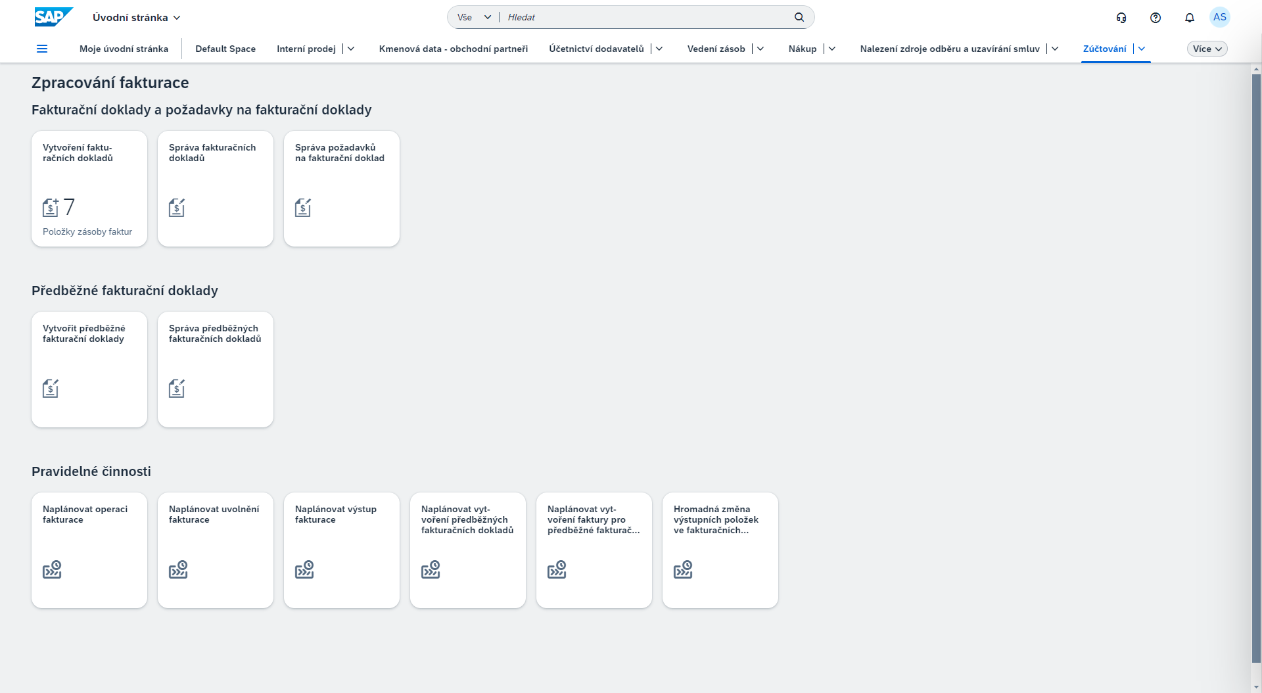Click the invoice icon on Správa fakturačních dokladů tile

[x=176, y=207]
